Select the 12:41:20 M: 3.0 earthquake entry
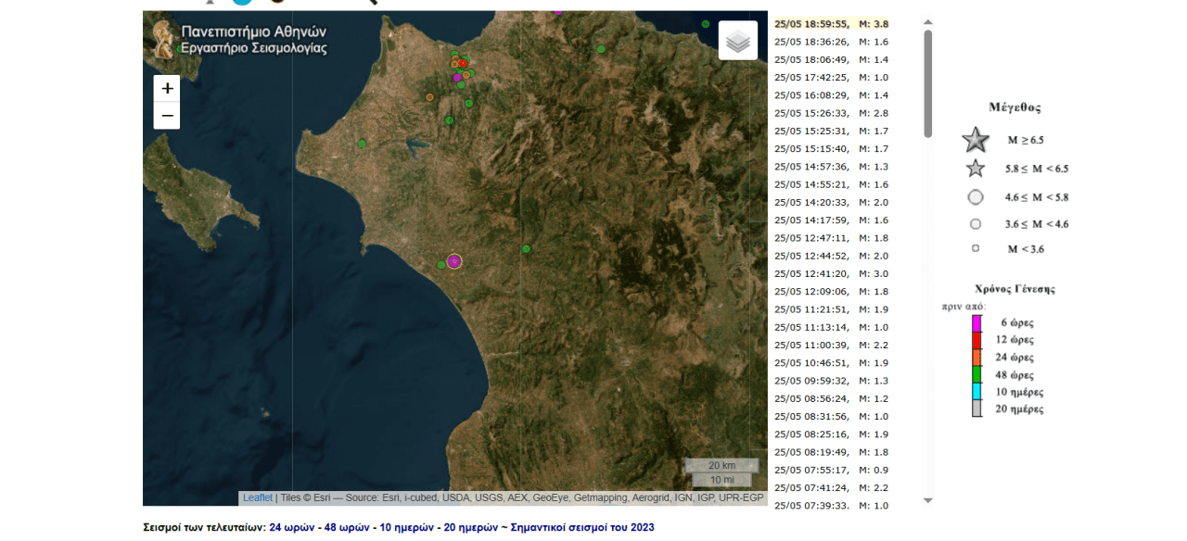This screenshot has width=1187, height=541. (831, 274)
